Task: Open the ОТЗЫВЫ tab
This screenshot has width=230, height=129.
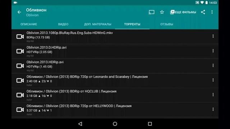Action: coord(167,24)
